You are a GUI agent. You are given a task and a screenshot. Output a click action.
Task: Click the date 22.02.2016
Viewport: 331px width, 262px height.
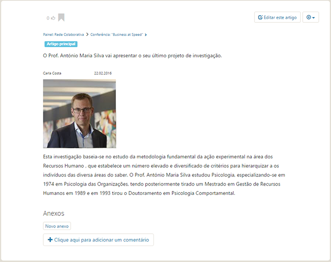click(x=103, y=73)
